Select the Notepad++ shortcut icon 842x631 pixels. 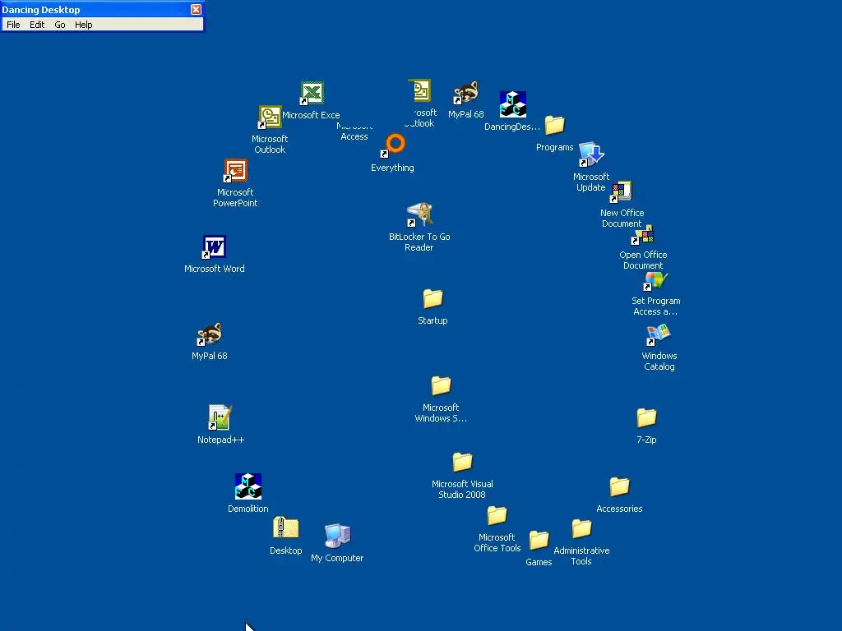point(220,417)
